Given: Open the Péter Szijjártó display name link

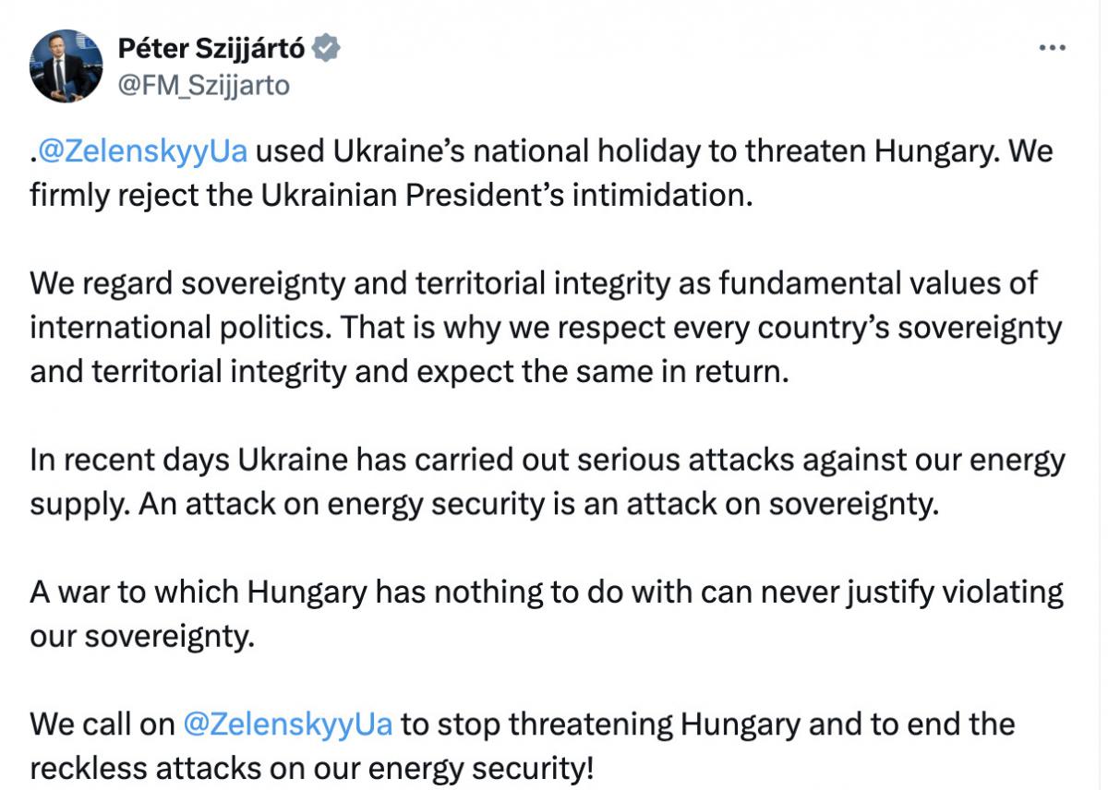Looking at the screenshot, I should [x=211, y=49].
